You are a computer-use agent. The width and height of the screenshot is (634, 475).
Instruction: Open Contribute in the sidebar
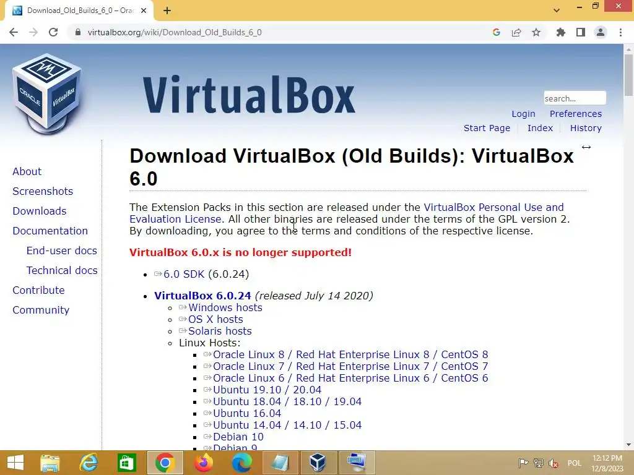coord(38,290)
